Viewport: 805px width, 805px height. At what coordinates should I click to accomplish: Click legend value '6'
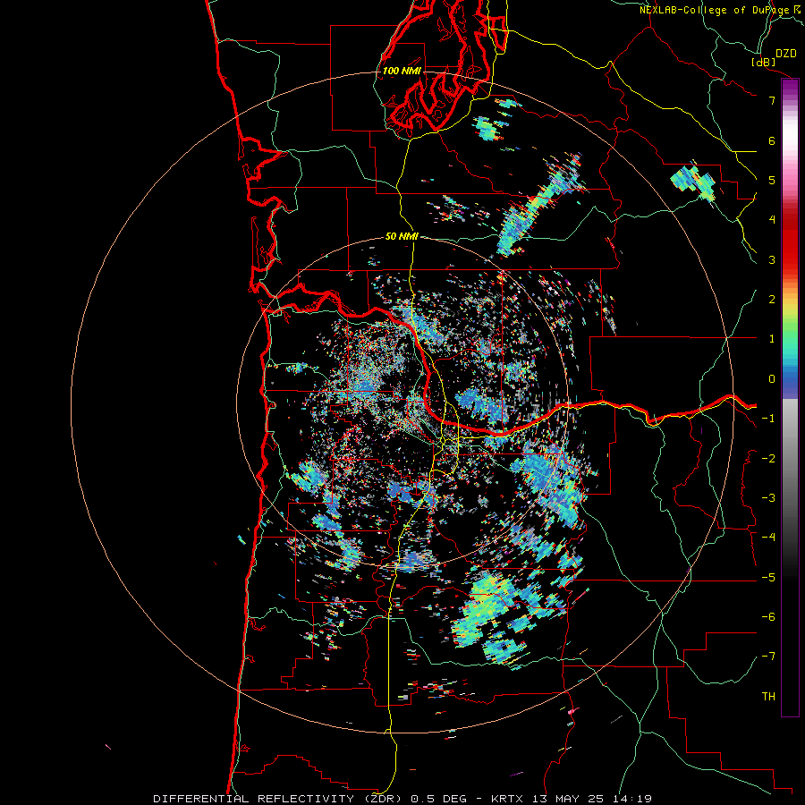[772, 140]
